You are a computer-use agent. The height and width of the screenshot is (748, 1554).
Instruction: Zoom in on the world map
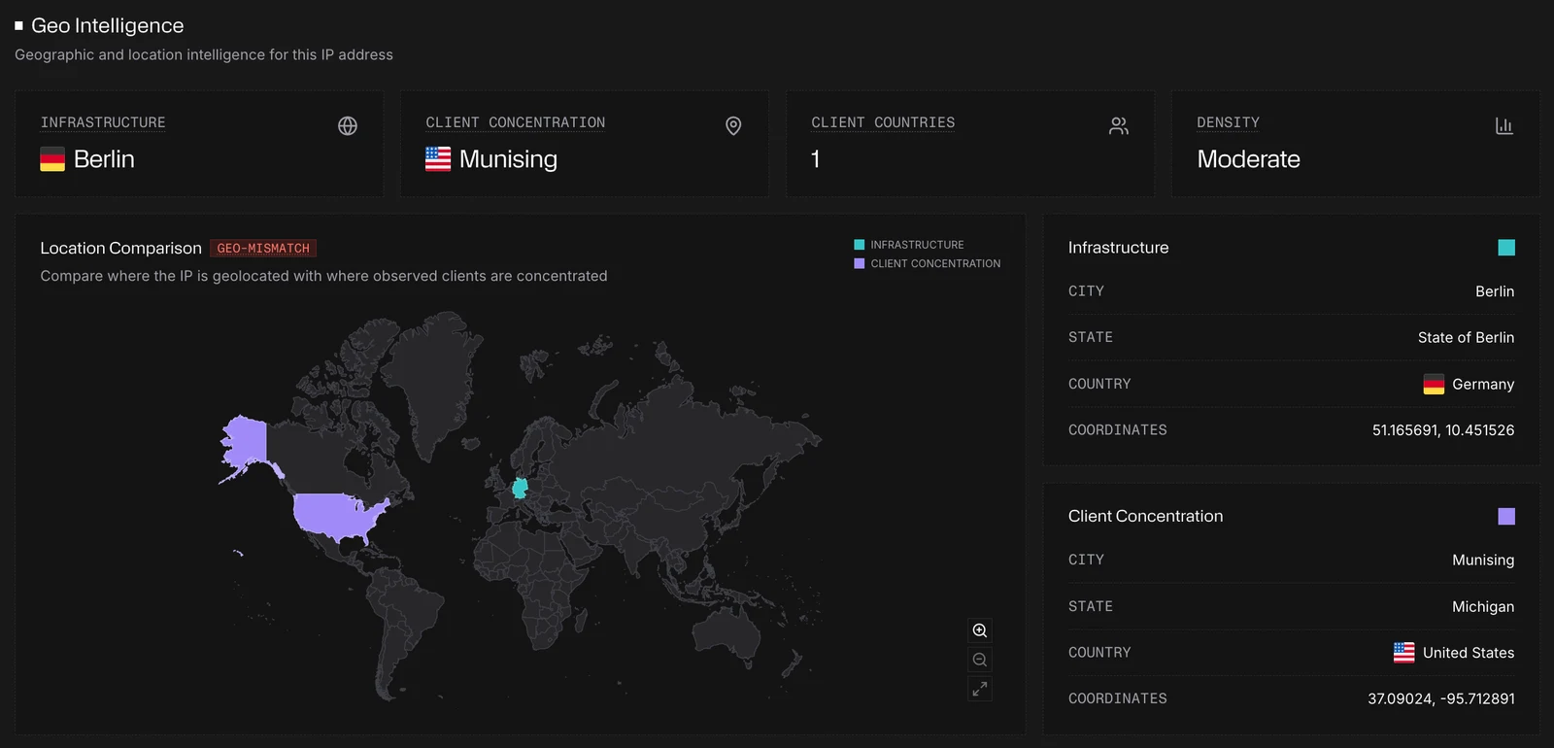980,630
